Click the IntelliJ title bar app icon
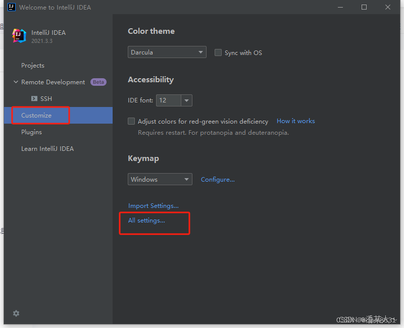404x328 pixels. (x=11, y=7)
